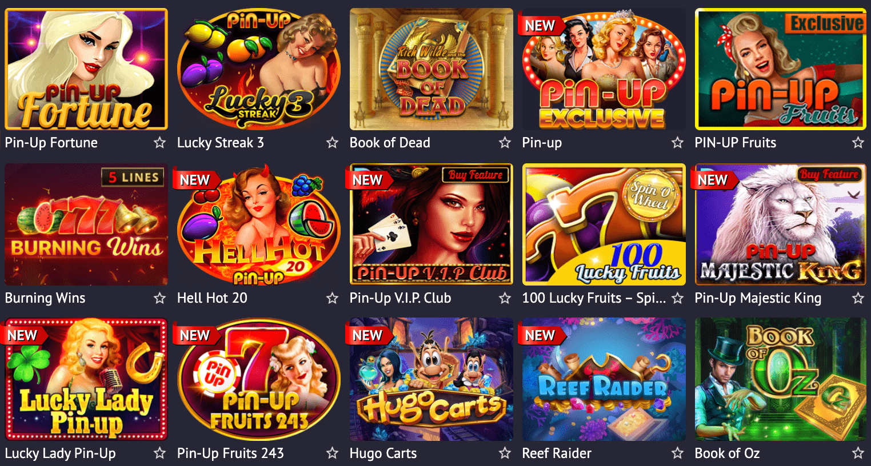Star the Hugo Carts game
The width and height of the screenshot is (871, 466).
pyautogui.click(x=505, y=453)
